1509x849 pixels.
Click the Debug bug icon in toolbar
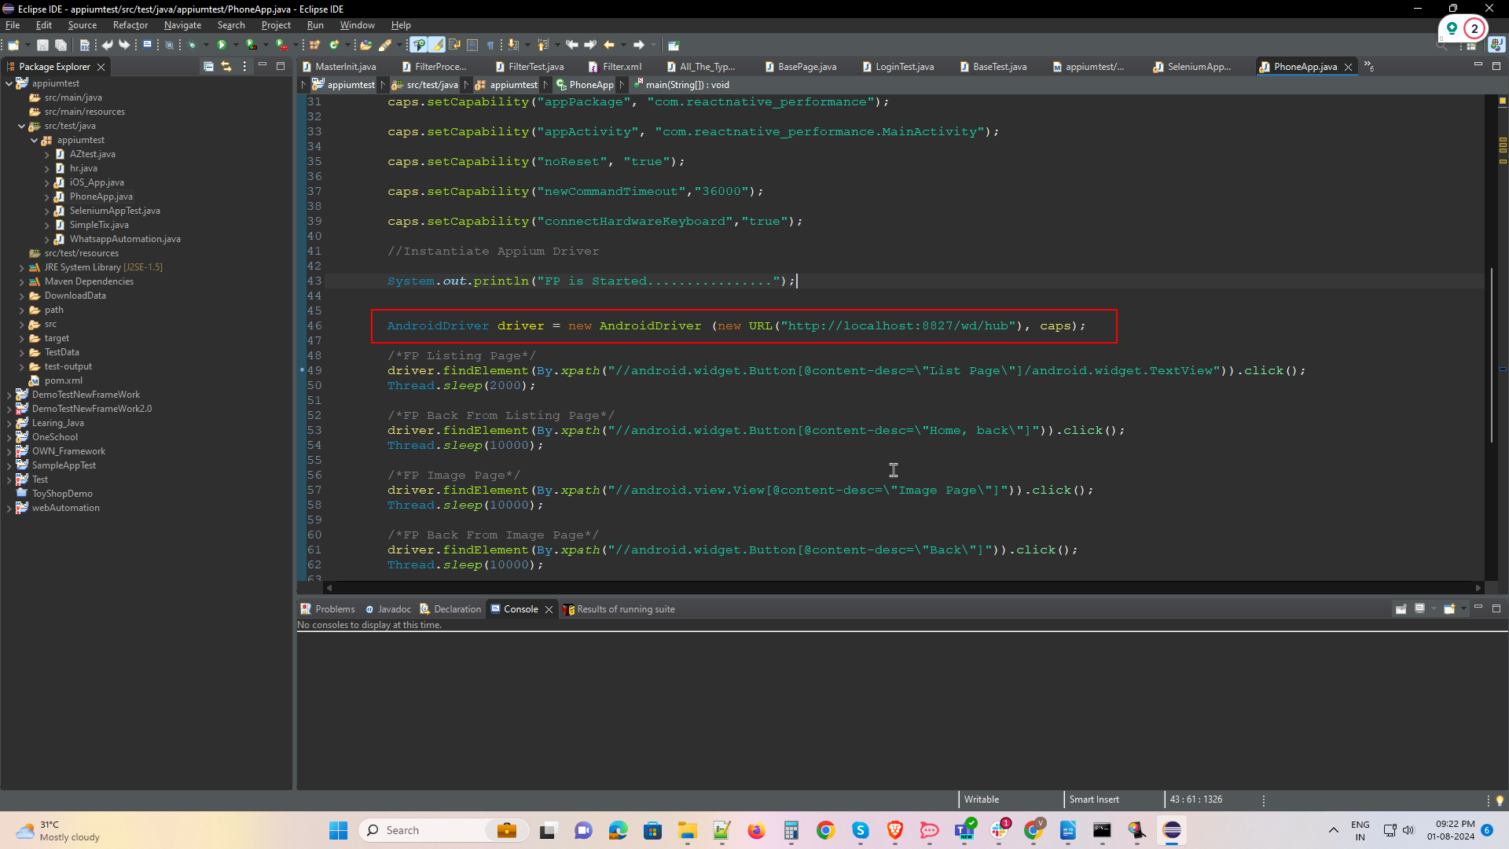point(191,45)
